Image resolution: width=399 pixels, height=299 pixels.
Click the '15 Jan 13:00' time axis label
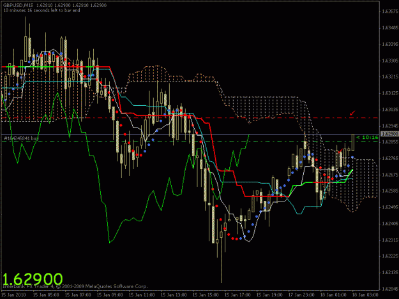pos(174,295)
